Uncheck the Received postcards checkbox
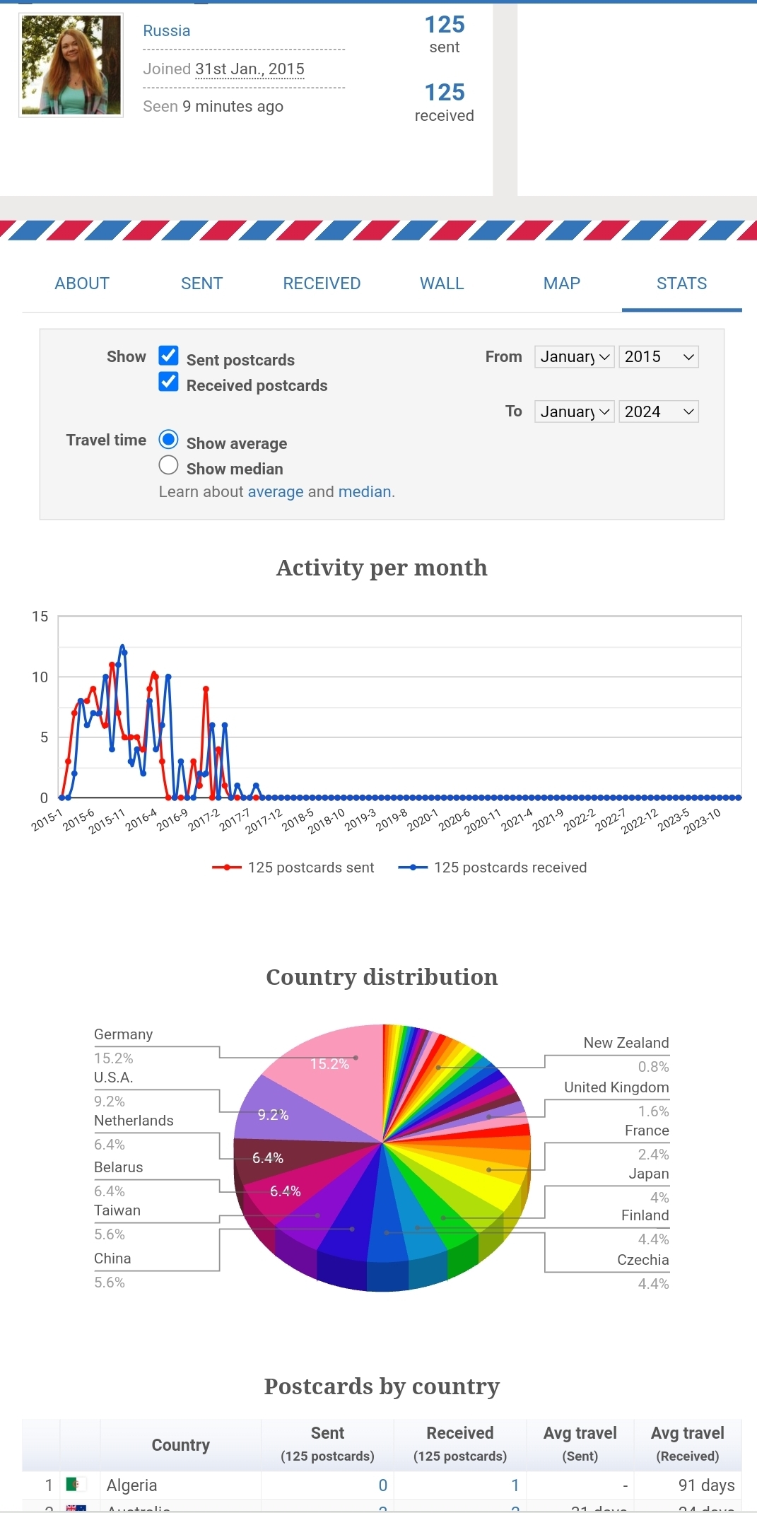This screenshot has height=1513, width=757. 168,382
